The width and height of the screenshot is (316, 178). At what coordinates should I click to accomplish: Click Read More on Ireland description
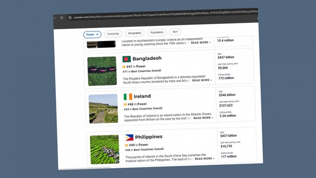[203, 118]
